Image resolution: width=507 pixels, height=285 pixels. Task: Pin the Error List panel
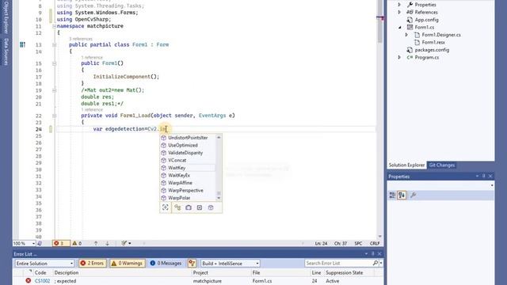coord(373,254)
